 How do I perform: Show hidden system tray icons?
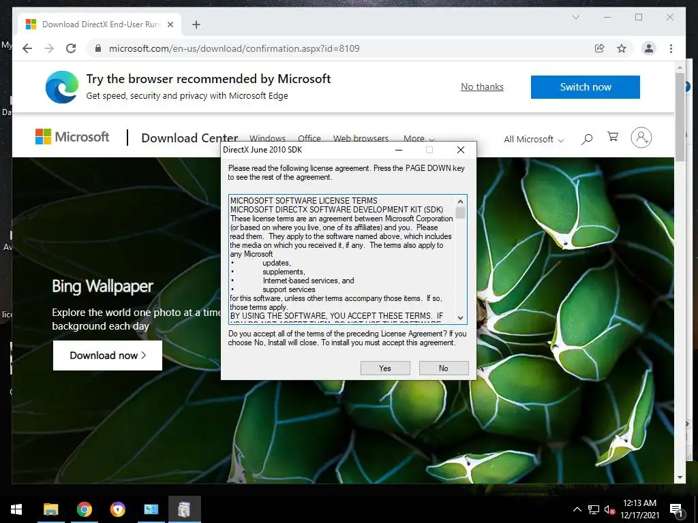pyautogui.click(x=577, y=509)
